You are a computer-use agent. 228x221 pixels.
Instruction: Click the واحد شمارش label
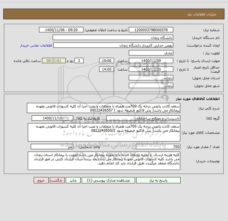pos(89,147)
